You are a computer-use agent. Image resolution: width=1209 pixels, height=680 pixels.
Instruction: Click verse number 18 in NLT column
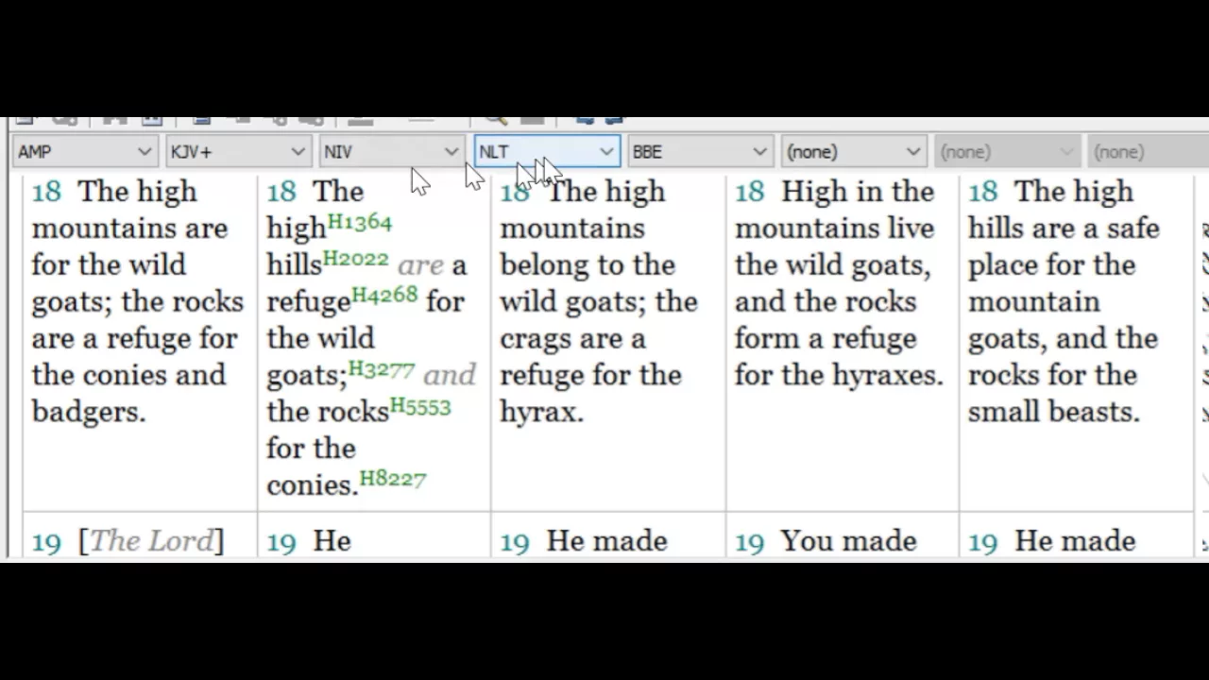coord(749,192)
